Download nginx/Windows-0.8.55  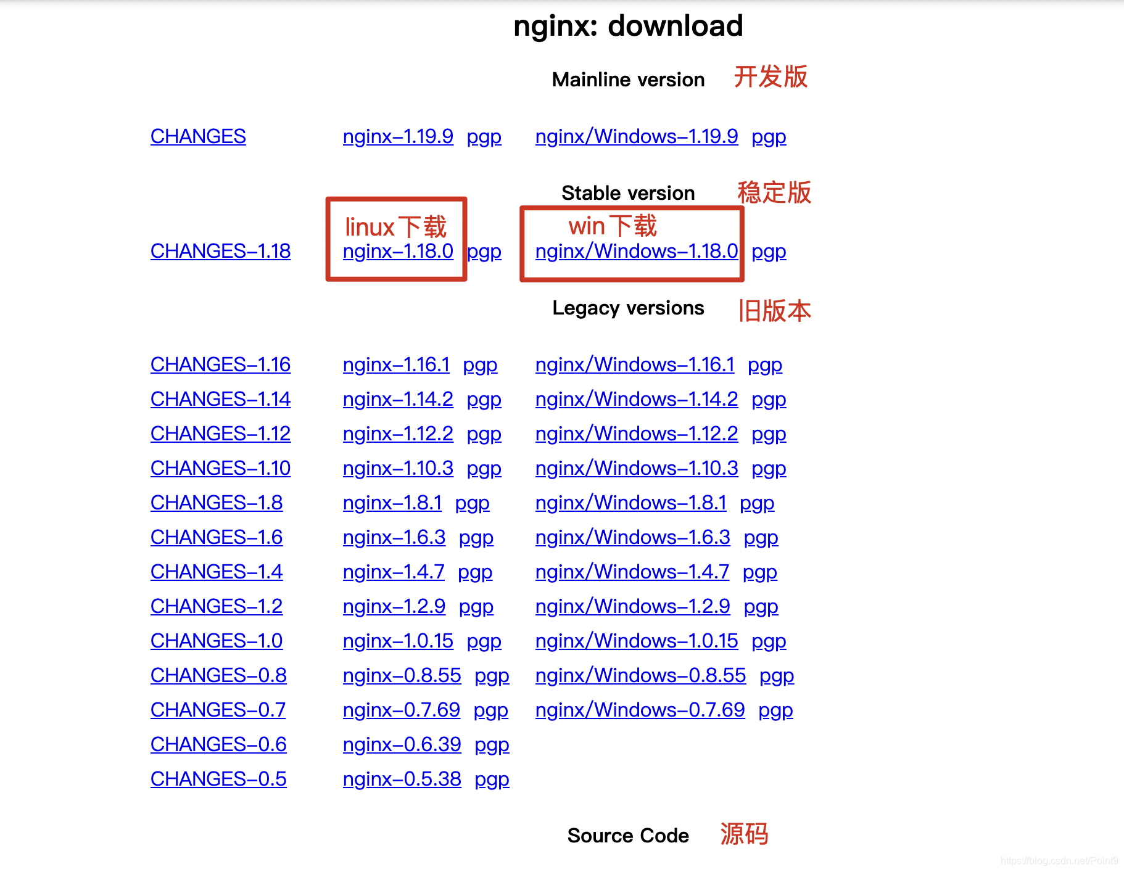tap(641, 675)
